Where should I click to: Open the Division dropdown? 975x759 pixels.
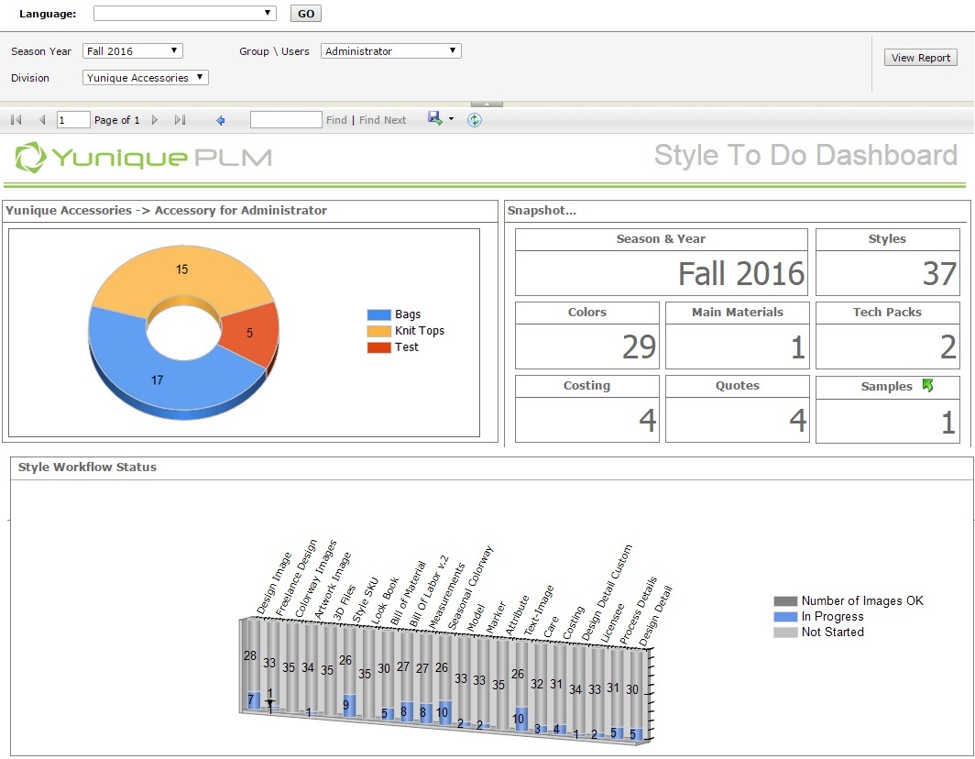[146, 78]
